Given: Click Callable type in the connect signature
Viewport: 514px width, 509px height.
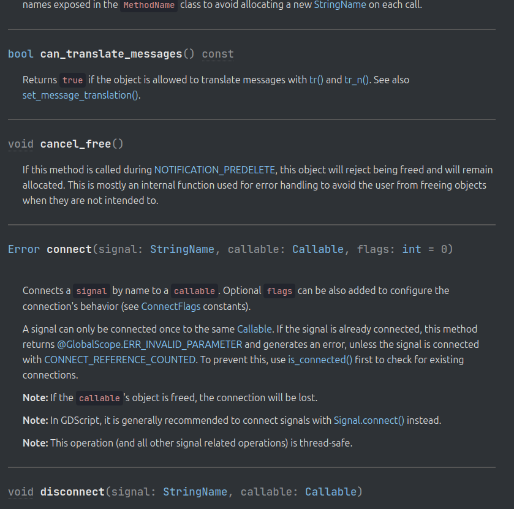Looking at the screenshot, I should tap(318, 249).
